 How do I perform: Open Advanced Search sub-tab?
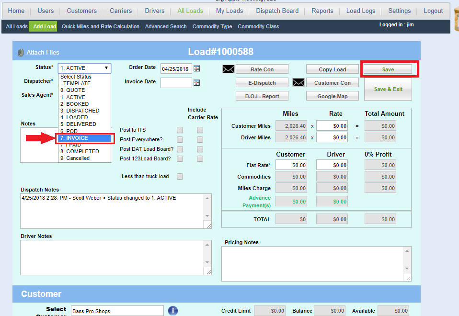click(x=166, y=27)
